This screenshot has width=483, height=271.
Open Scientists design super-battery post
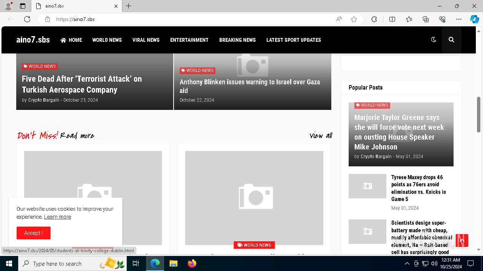coord(422,237)
